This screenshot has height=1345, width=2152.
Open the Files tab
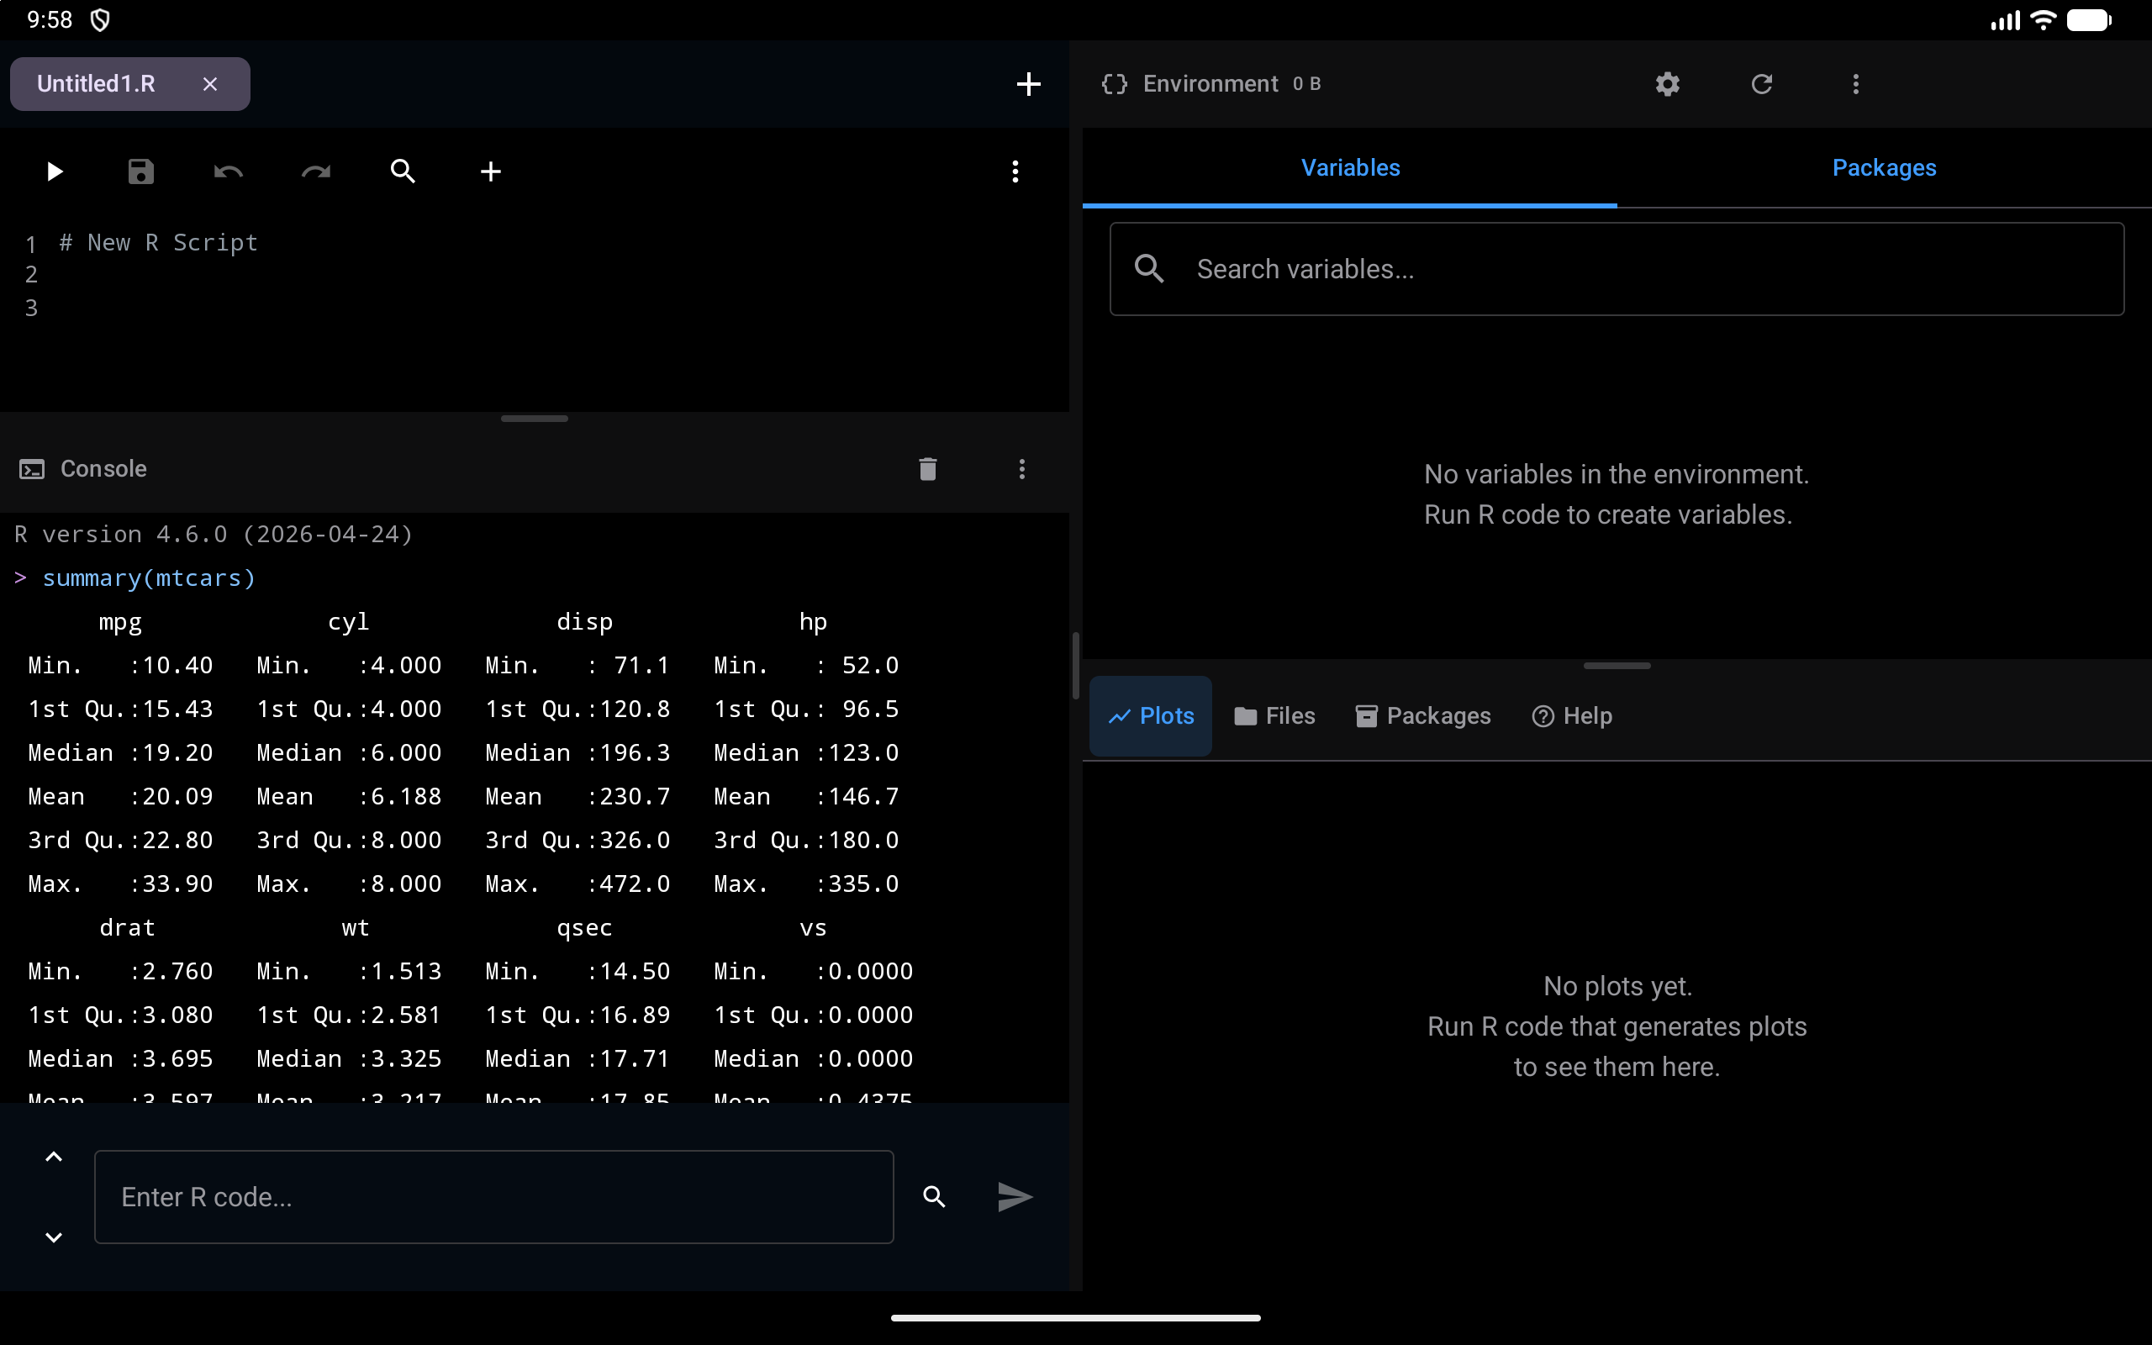(1274, 716)
